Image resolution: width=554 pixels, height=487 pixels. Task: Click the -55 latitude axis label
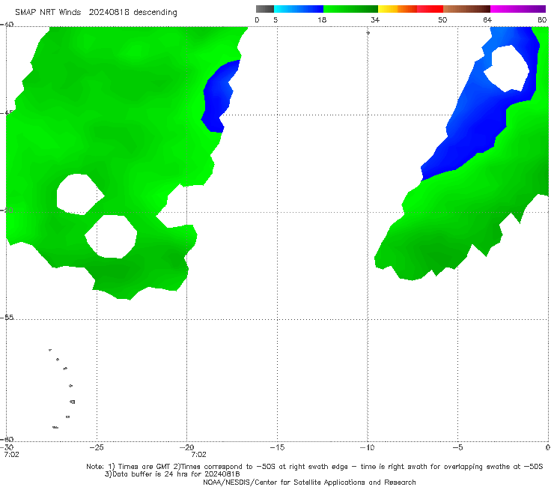pos(7,317)
